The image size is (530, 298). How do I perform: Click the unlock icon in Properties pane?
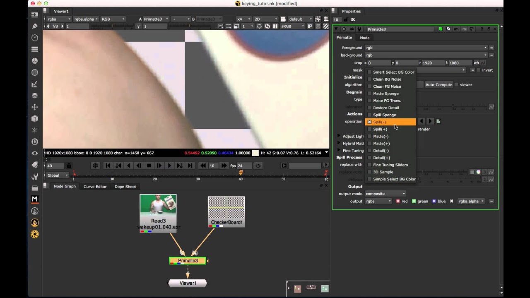click(x=345, y=19)
